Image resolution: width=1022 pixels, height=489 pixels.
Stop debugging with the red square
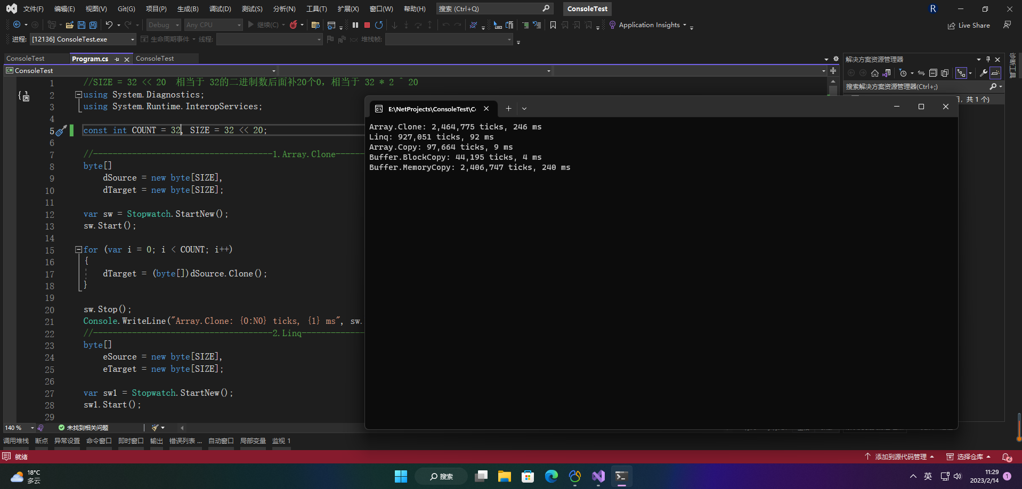[x=367, y=25]
